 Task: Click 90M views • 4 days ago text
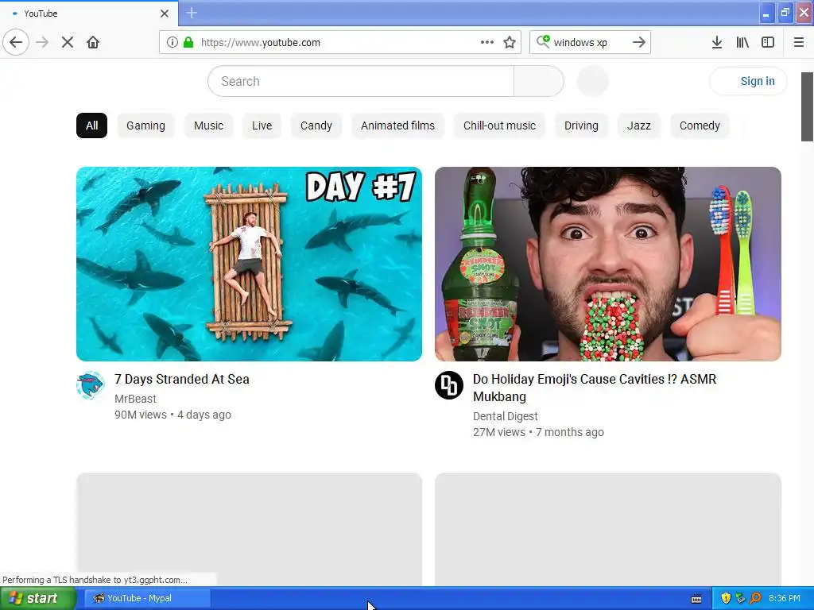click(172, 415)
